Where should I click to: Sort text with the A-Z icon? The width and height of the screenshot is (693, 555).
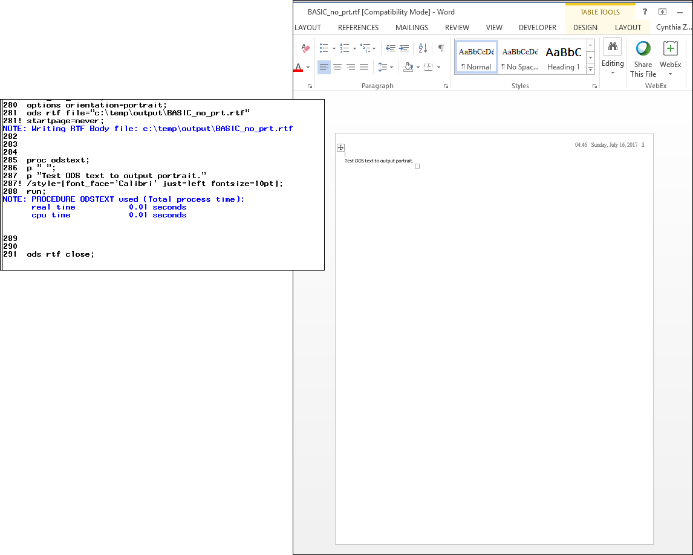tap(423, 48)
